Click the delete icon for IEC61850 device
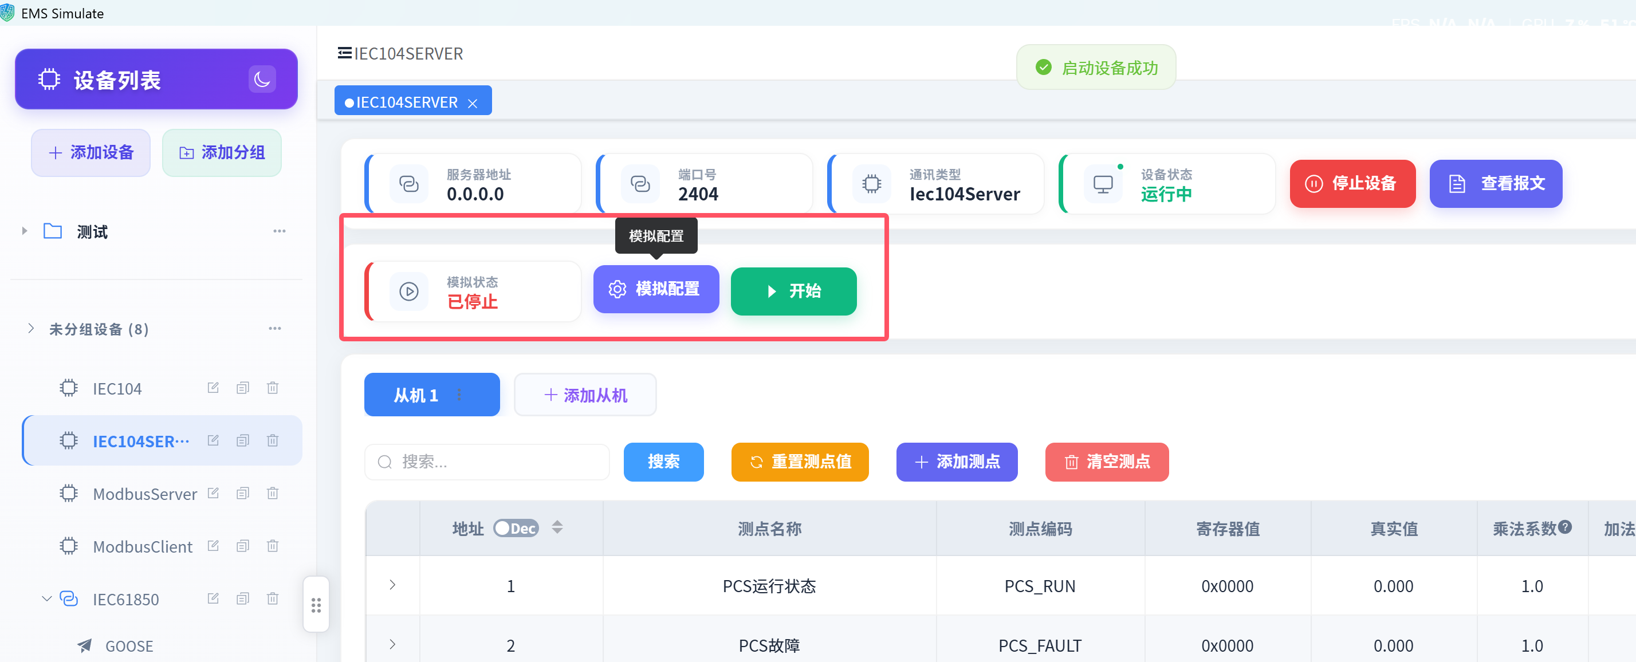The image size is (1636, 662). coord(273,598)
